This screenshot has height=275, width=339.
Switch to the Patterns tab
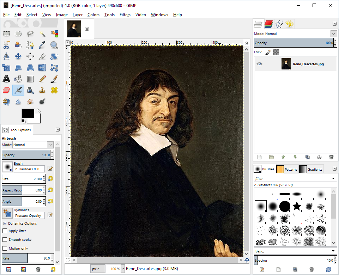point(287,169)
